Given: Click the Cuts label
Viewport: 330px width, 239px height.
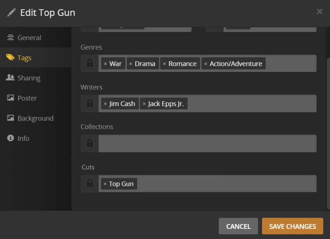Looking at the screenshot, I should (x=88, y=167).
